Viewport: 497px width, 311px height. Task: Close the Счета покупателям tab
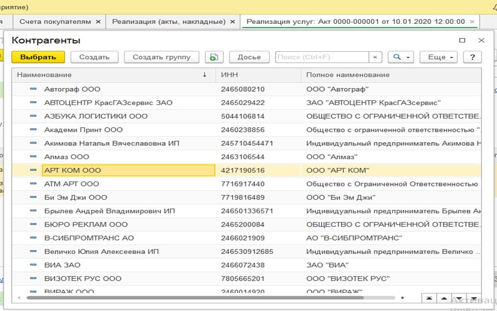point(98,21)
